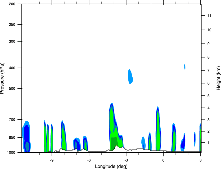The image size is (221, 169).
Task: Click the 1 km height label
Action: coord(209,143)
